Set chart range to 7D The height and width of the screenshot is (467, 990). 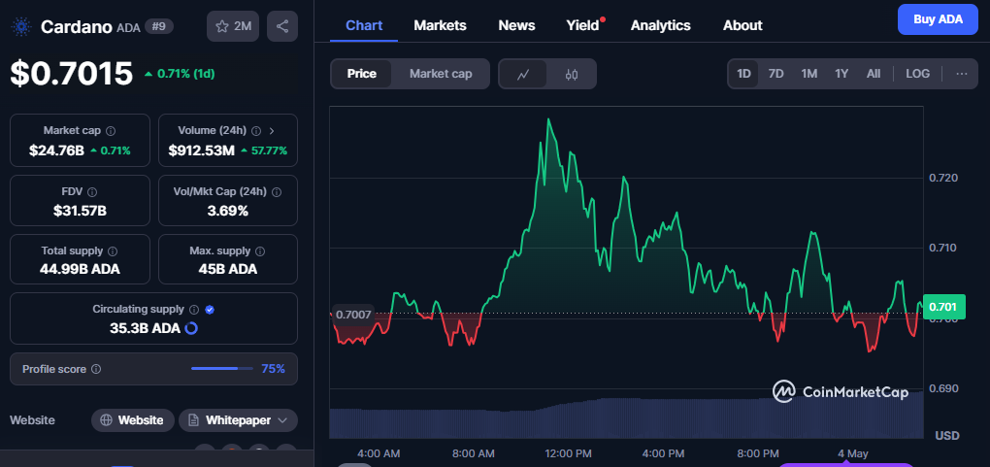775,74
